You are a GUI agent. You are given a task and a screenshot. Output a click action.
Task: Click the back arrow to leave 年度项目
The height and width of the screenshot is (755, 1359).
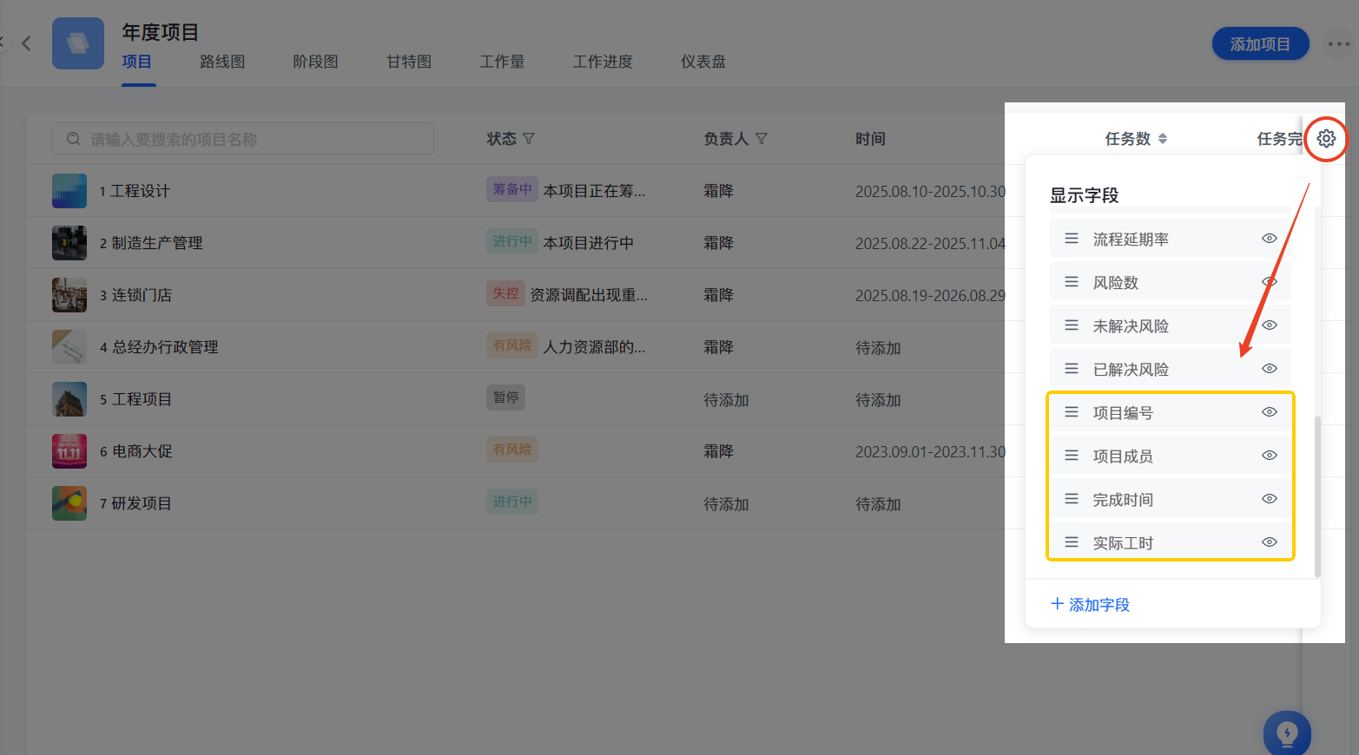pyautogui.click(x=26, y=42)
